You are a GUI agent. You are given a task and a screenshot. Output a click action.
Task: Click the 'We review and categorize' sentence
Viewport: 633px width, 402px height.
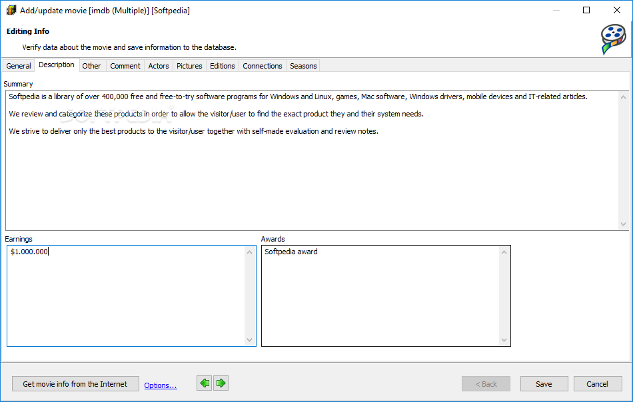[x=217, y=114]
